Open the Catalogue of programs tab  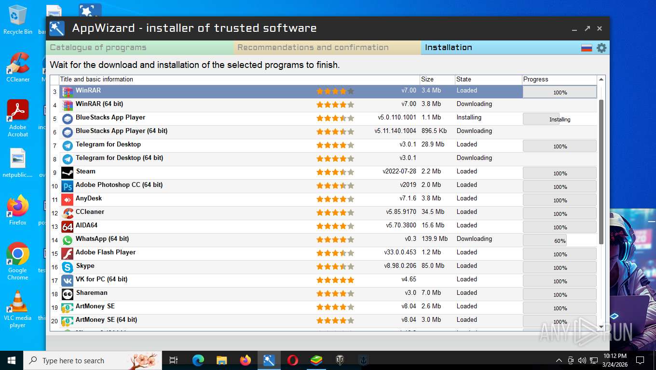(x=140, y=48)
